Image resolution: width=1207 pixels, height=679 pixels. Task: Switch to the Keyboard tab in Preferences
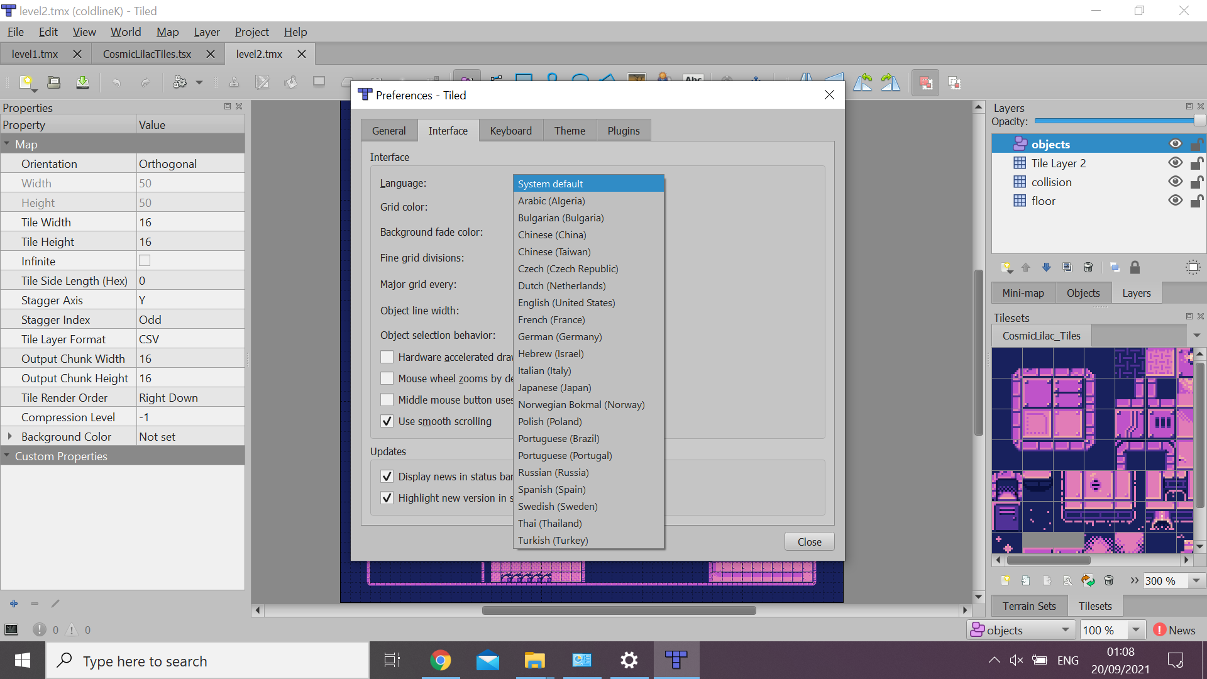pos(510,130)
